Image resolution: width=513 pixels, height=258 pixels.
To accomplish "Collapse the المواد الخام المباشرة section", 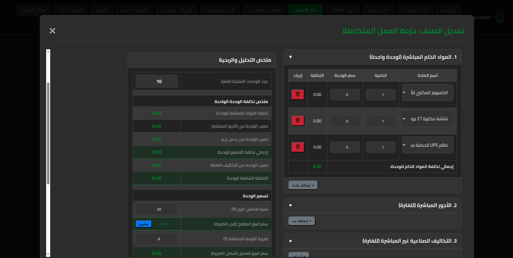I will (291, 57).
